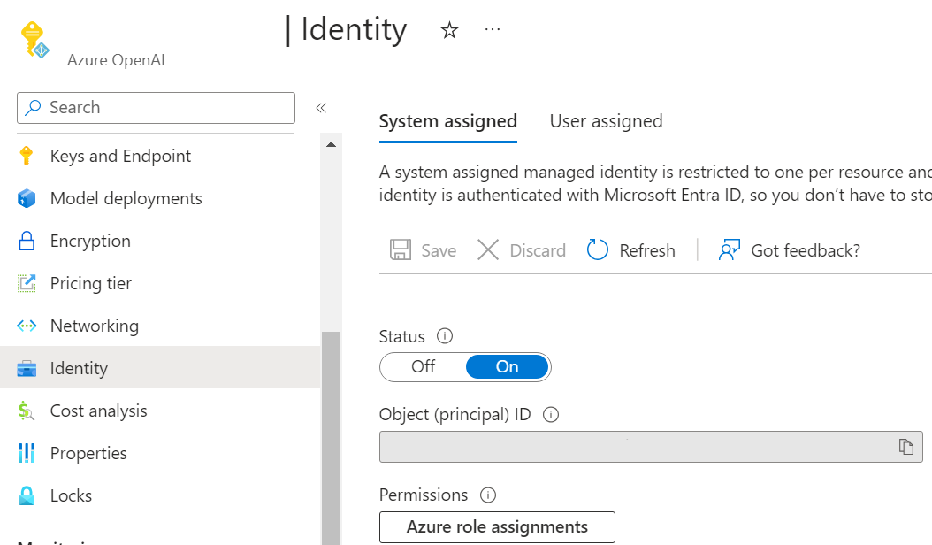Turn Status toggle to Off
The width and height of the screenshot is (932, 545).
424,366
